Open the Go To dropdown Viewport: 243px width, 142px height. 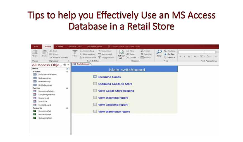[x=170, y=54]
